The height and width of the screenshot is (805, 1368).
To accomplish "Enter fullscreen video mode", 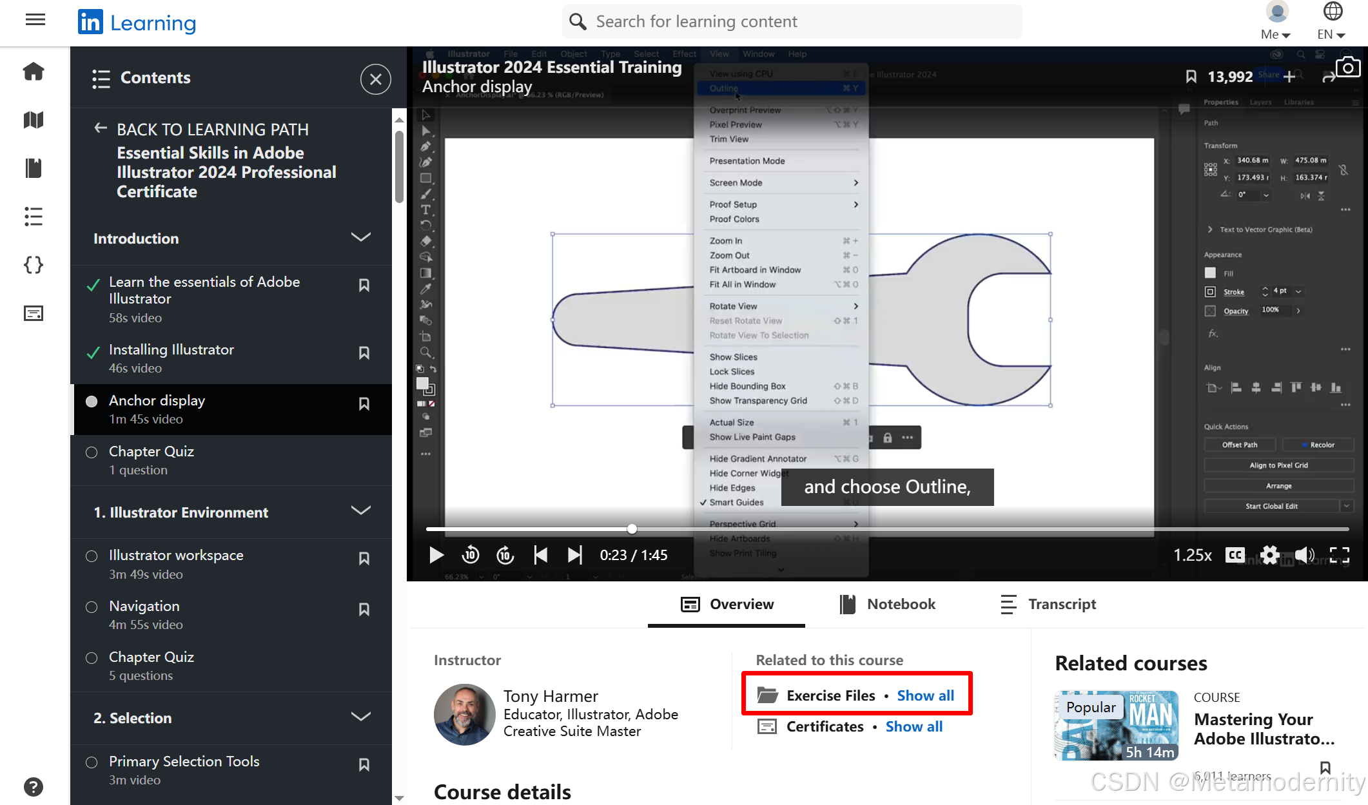I will point(1340,555).
